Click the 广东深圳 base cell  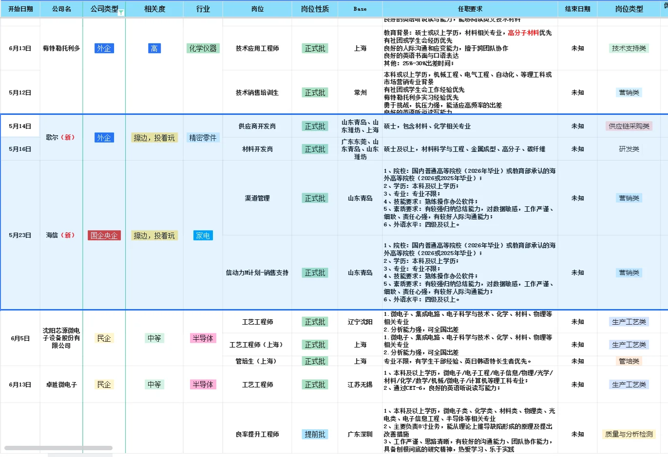(360, 434)
